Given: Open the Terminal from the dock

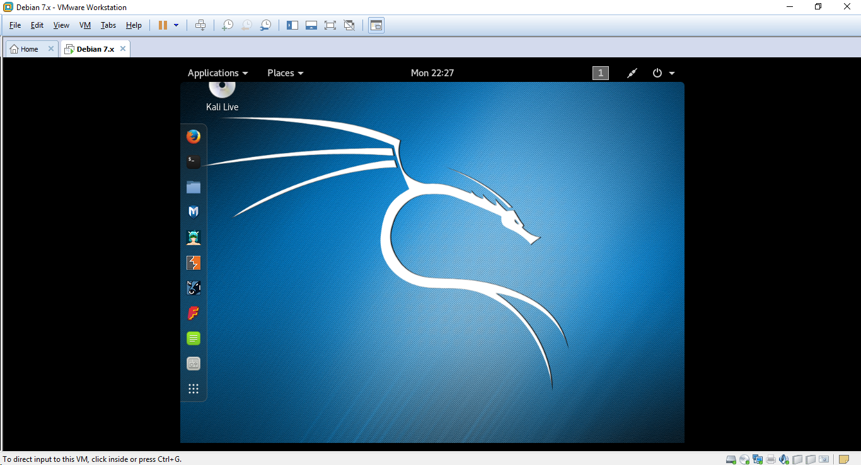Looking at the screenshot, I should tap(194, 161).
